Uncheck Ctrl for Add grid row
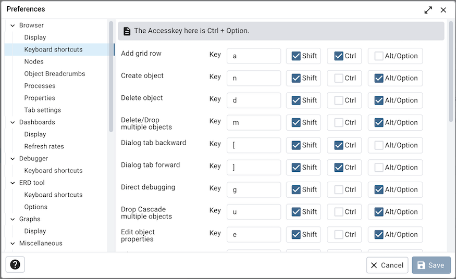This screenshot has height=279, width=456. [339, 56]
